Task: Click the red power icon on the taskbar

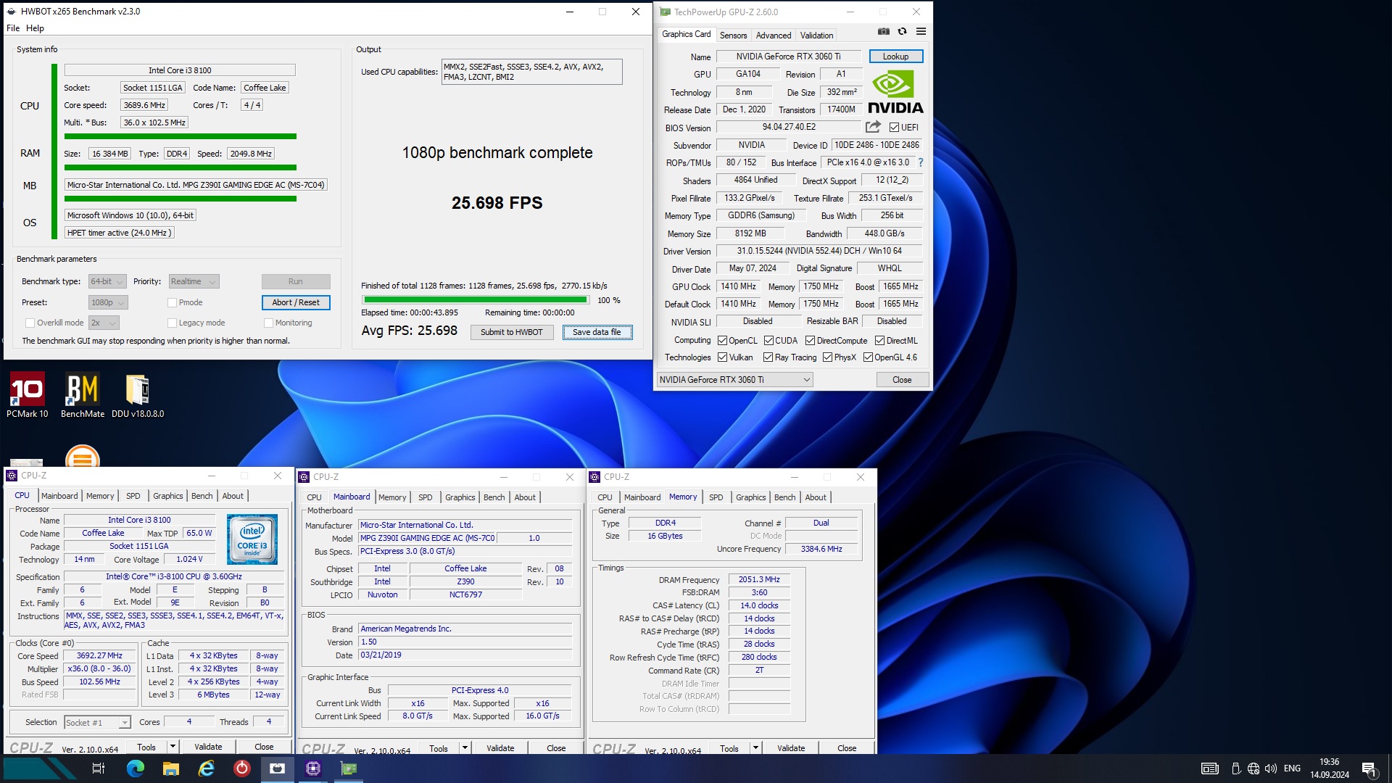Action: (242, 768)
